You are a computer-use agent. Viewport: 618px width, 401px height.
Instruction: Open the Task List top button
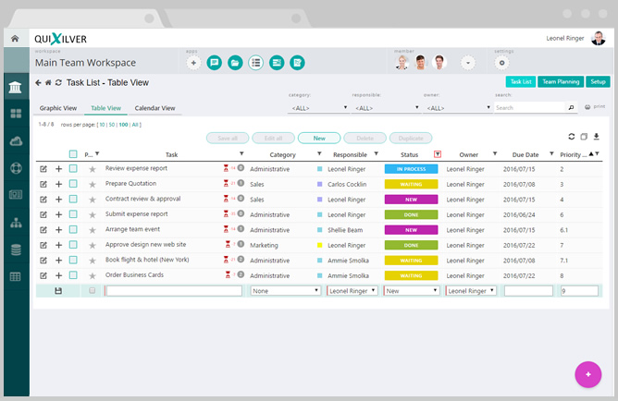coord(521,81)
